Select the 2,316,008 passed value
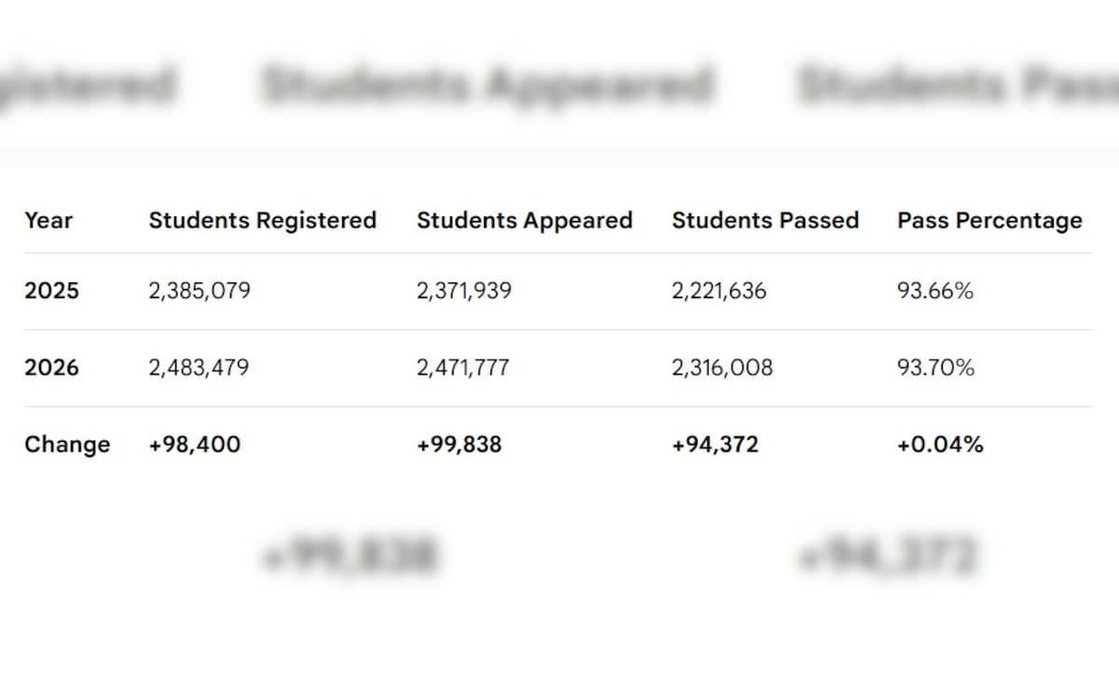This screenshot has height=688, width=1119. pyautogui.click(x=722, y=367)
